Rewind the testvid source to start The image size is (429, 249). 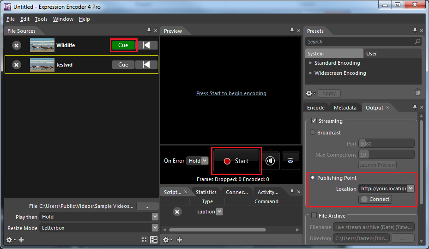coord(147,65)
